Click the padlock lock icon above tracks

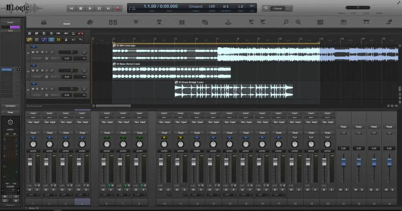(66, 40)
